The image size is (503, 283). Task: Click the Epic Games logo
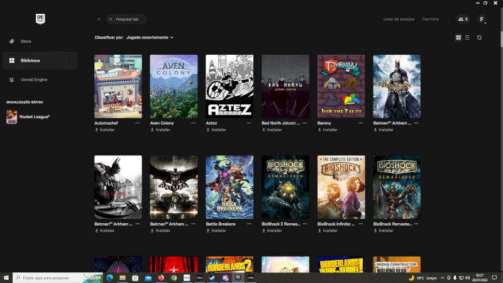click(39, 18)
